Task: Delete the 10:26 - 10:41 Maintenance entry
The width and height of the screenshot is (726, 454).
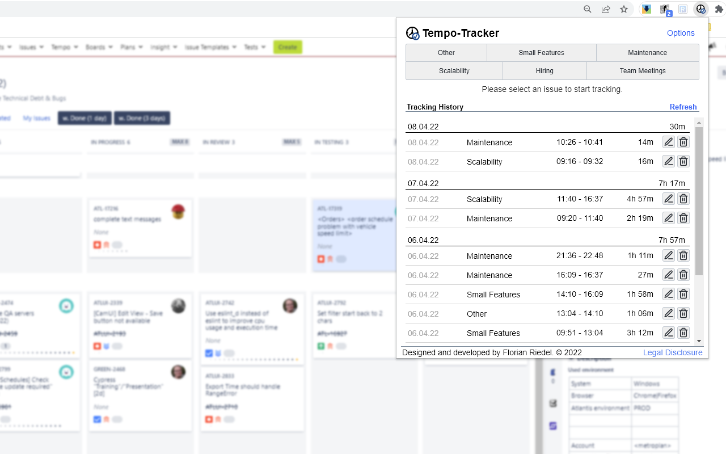Action: [x=683, y=142]
